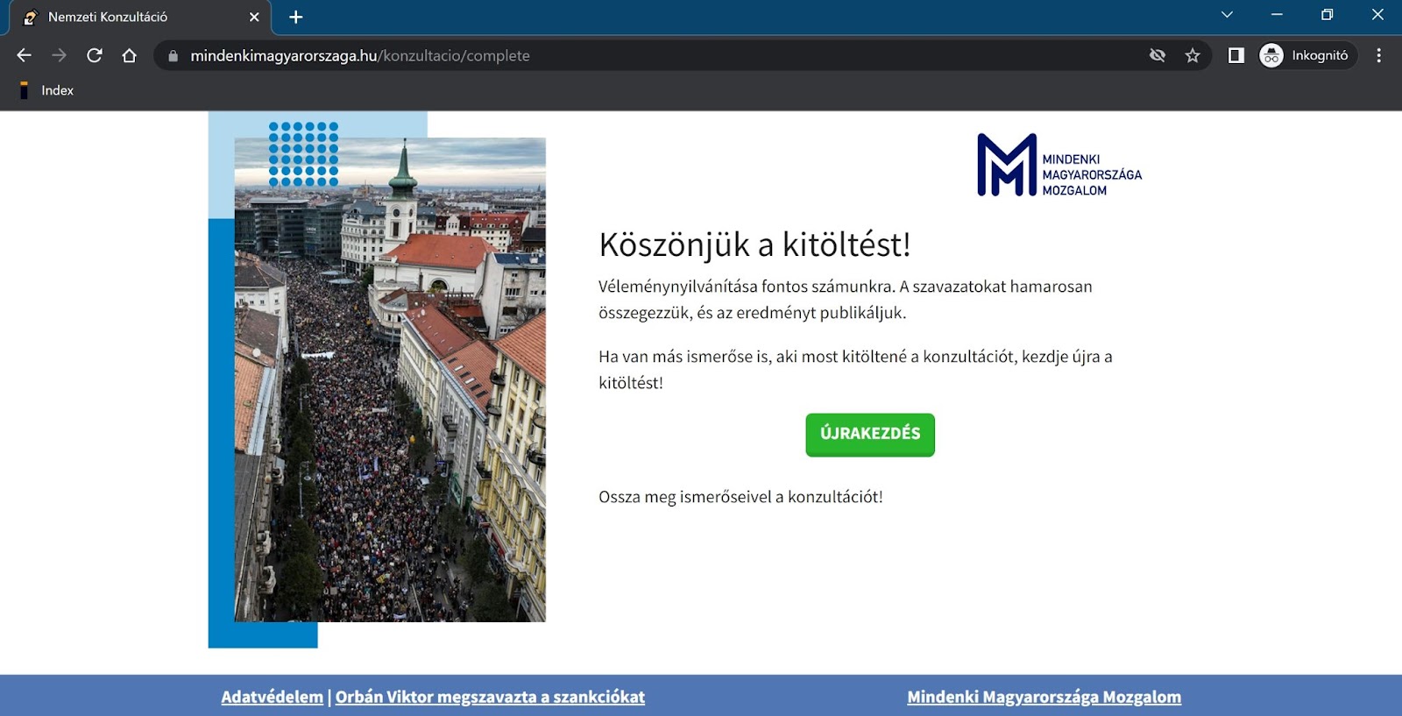
Task: Click the third-party cookies blocked eye icon
Action: [x=1158, y=55]
